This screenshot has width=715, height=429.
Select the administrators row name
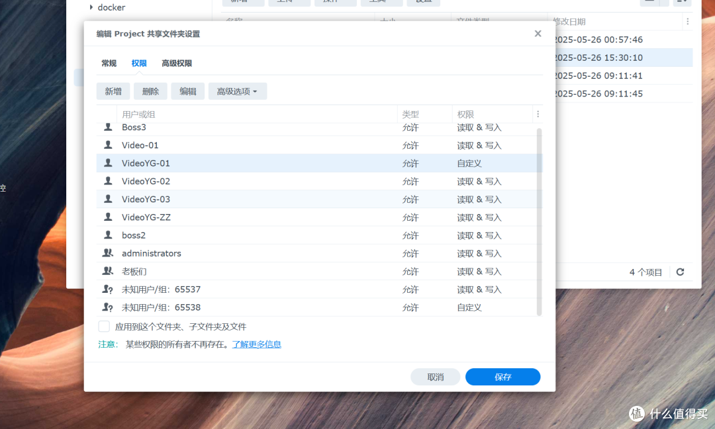[x=152, y=253]
